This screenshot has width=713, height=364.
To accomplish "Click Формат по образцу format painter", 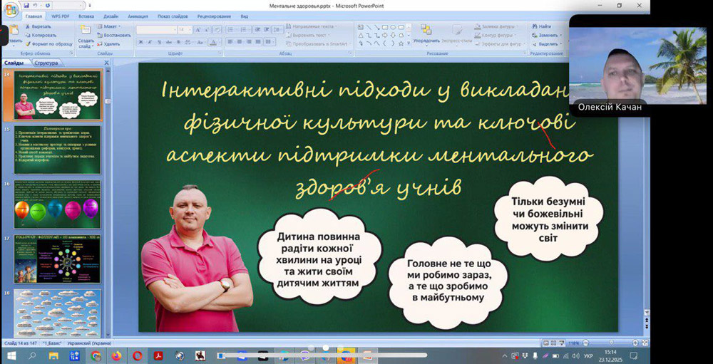I will coord(48,43).
